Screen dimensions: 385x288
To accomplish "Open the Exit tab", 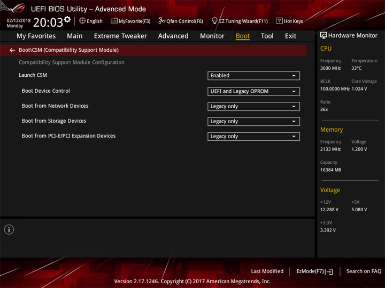I will click(290, 36).
